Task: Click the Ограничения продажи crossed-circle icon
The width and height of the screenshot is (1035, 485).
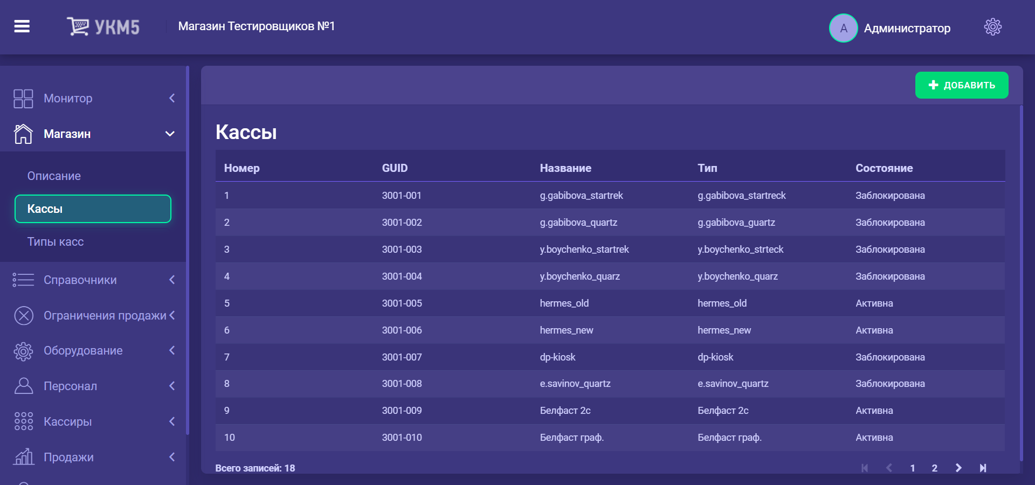Action: (x=24, y=315)
